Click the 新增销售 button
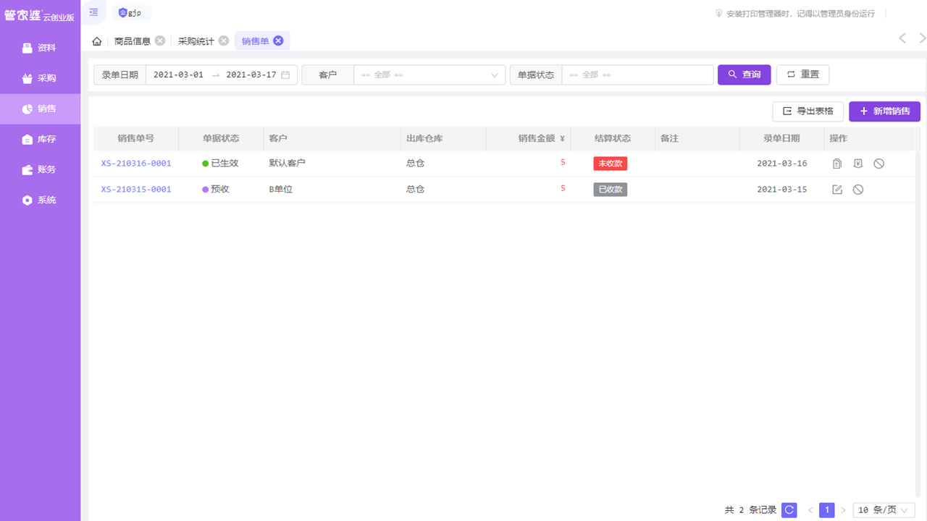This screenshot has height=521, width=927. pos(884,111)
